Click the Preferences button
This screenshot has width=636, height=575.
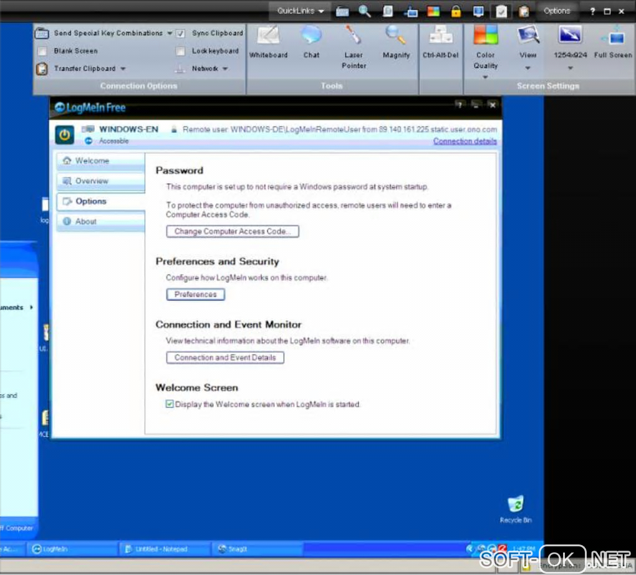click(x=196, y=294)
